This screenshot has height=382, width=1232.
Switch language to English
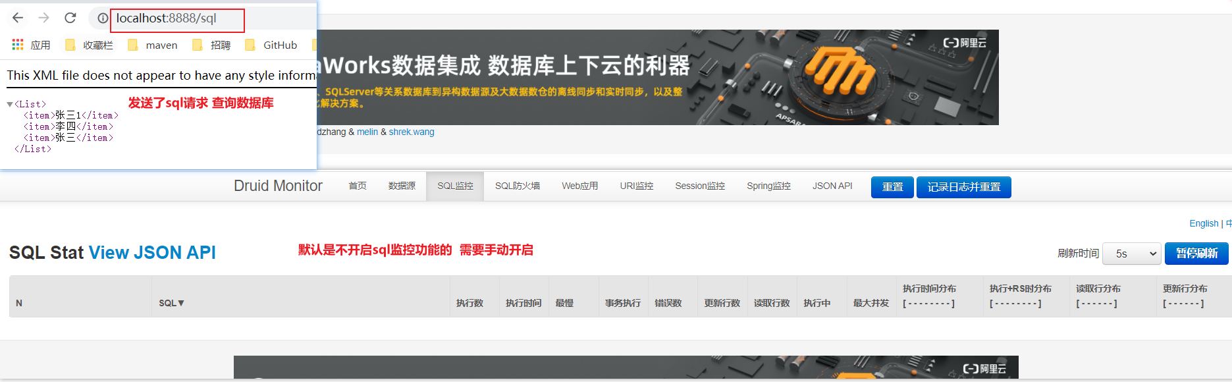[1204, 223]
